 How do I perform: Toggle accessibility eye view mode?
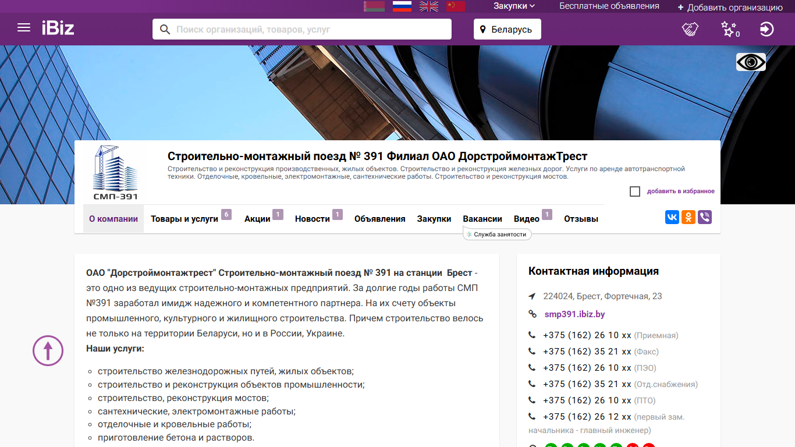(751, 62)
